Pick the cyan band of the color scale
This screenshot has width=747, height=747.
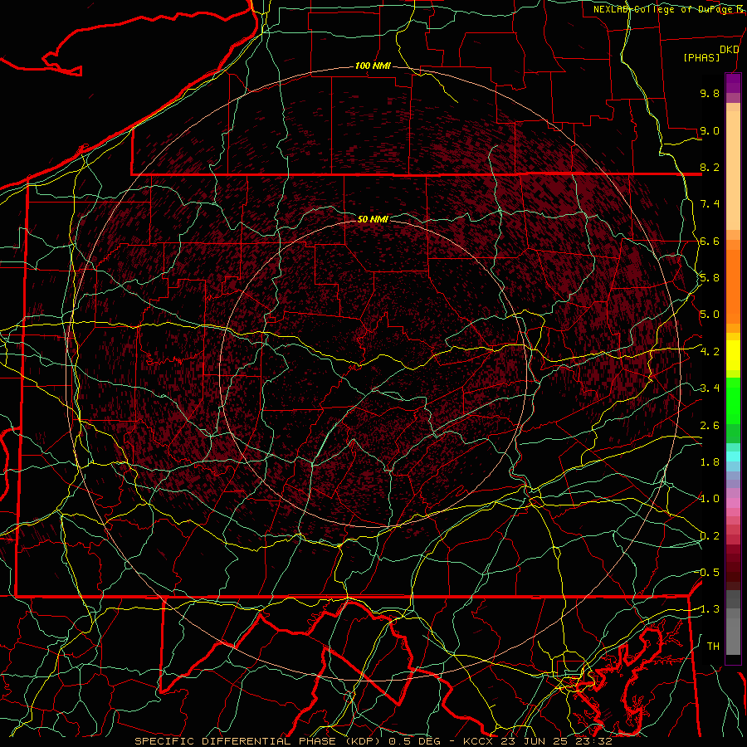(x=733, y=456)
